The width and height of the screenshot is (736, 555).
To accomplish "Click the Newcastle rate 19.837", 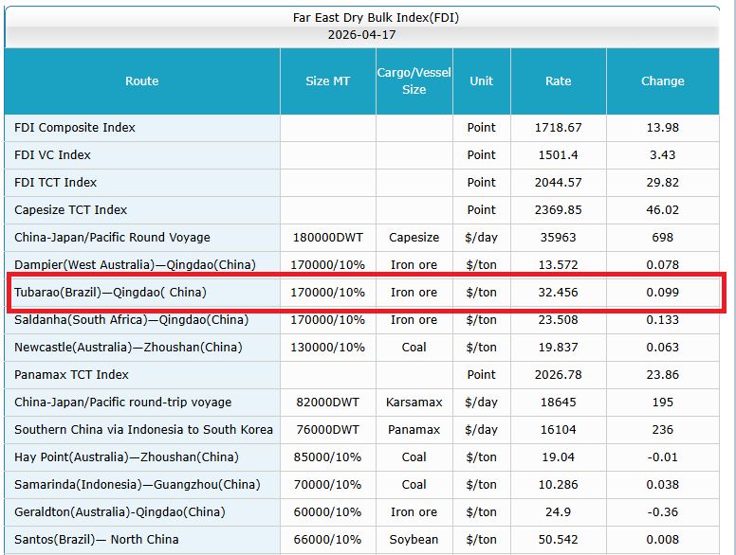I will click(x=558, y=348).
